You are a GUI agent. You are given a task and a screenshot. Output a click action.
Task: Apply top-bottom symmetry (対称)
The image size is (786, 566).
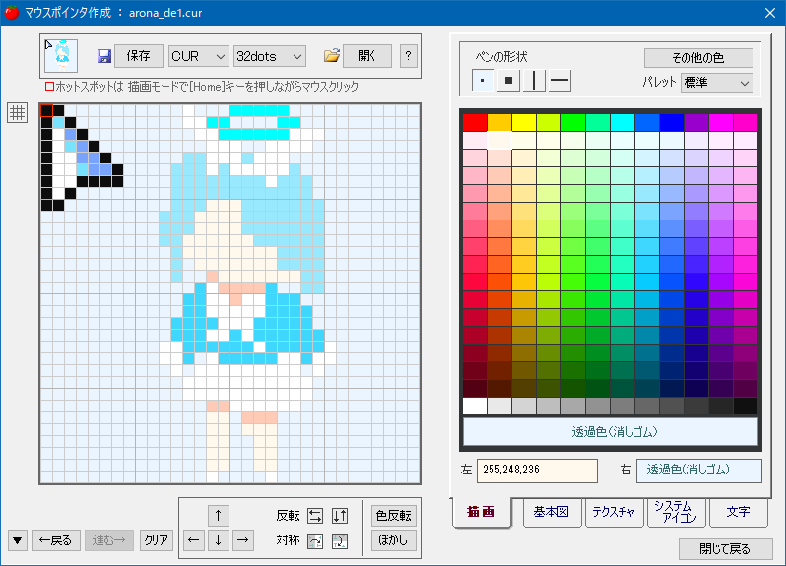pos(340,541)
